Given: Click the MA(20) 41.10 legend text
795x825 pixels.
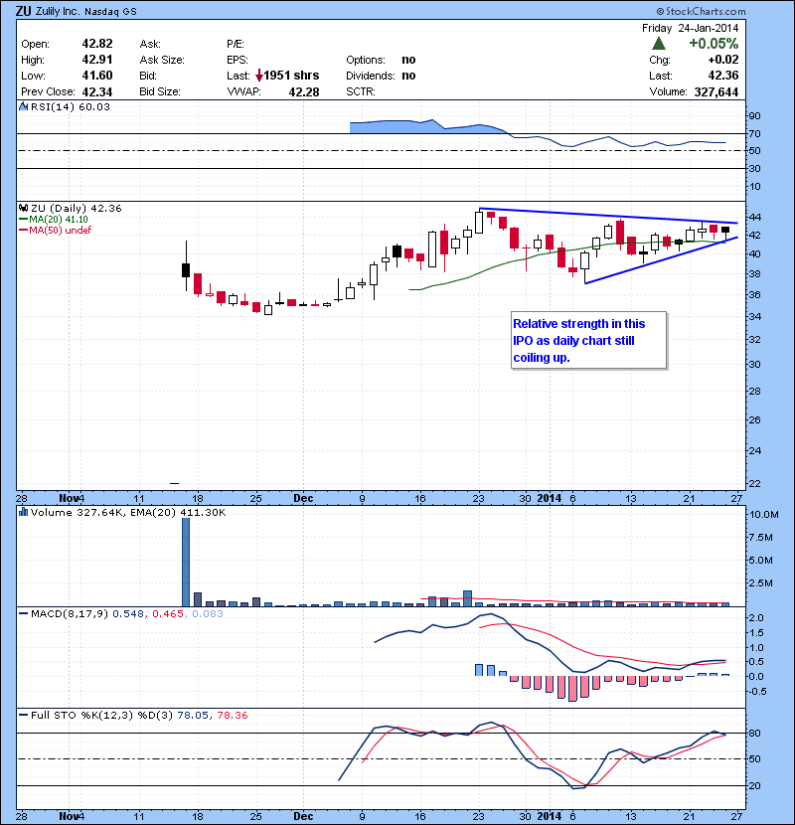Looking at the screenshot, I should pos(59,220).
